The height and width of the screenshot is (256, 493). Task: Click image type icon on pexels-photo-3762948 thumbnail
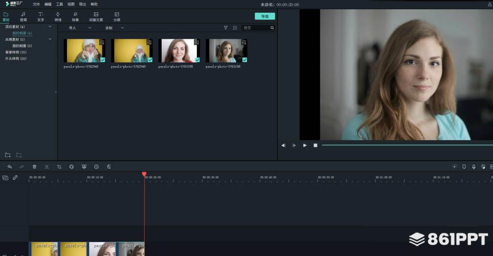[x=102, y=42]
